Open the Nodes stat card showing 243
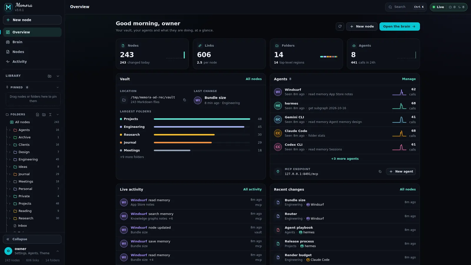Screen dimensions: 471x265 [x=152, y=54]
